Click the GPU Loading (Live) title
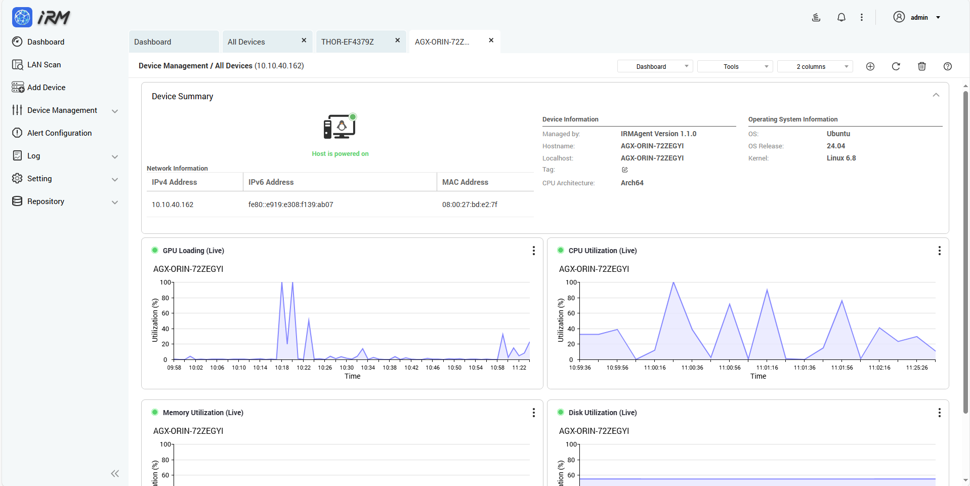The width and height of the screenshot is (970, 486). (193, 251)
